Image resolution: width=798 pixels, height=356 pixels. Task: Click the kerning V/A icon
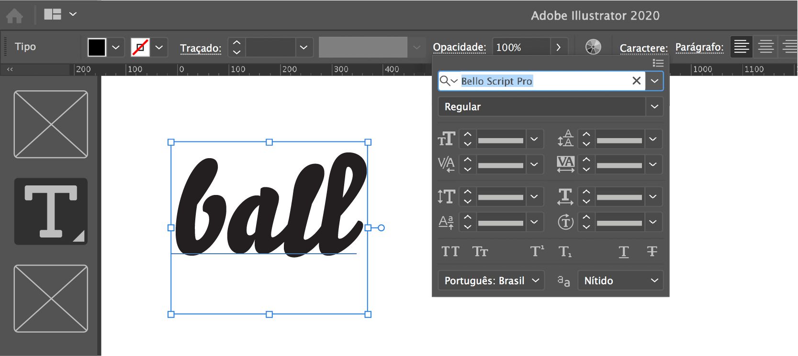tap(446, 164)
